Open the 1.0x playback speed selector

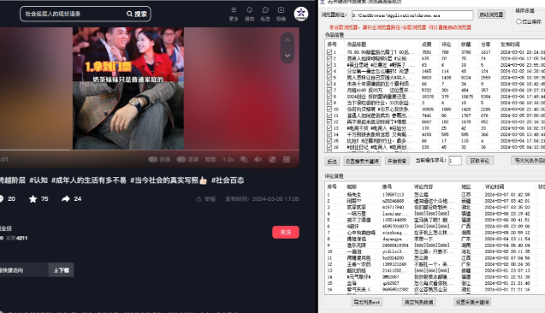pos(228,159)
